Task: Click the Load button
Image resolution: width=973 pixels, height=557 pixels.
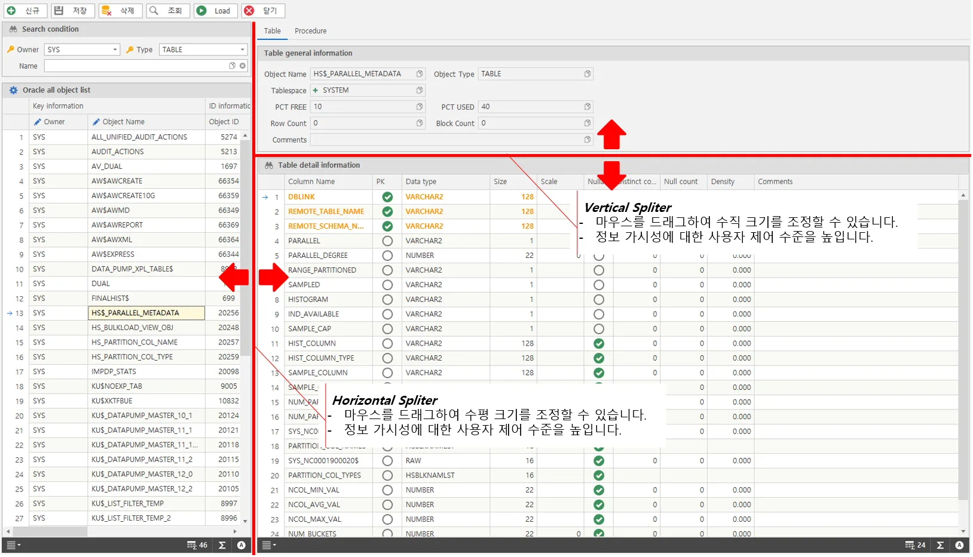Action: [x=215, y=10]
